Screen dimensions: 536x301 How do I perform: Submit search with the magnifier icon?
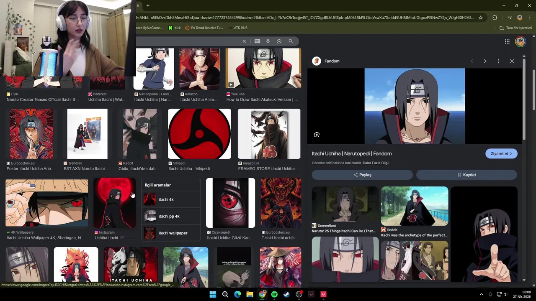pyautogui.click(x=291, y=41)
